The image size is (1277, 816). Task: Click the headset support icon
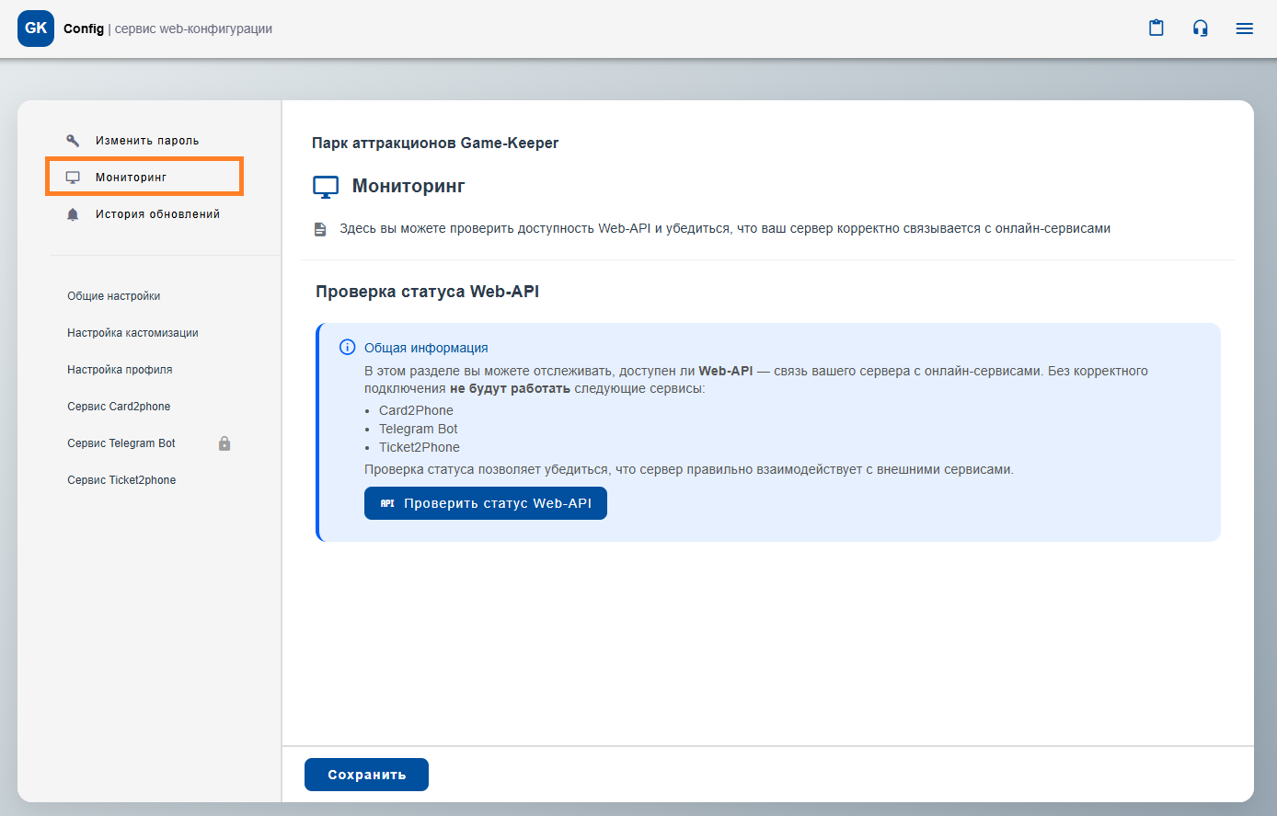coord(1200,29)
